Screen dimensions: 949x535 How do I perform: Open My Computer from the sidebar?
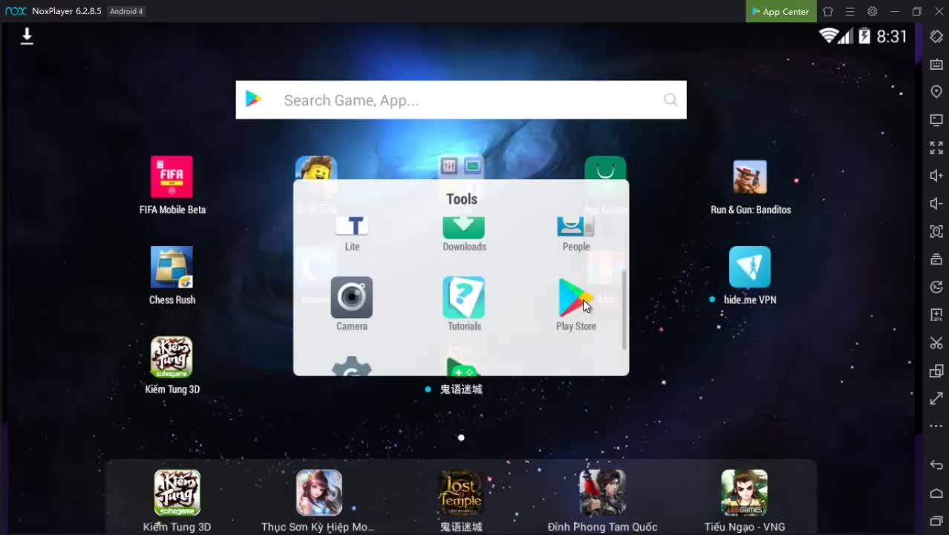tap(936, 120)
